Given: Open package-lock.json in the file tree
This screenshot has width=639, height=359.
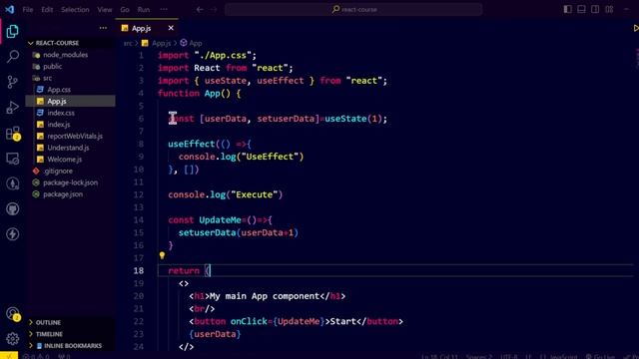Looking at the screenshot, I should (x=70, y=182).
